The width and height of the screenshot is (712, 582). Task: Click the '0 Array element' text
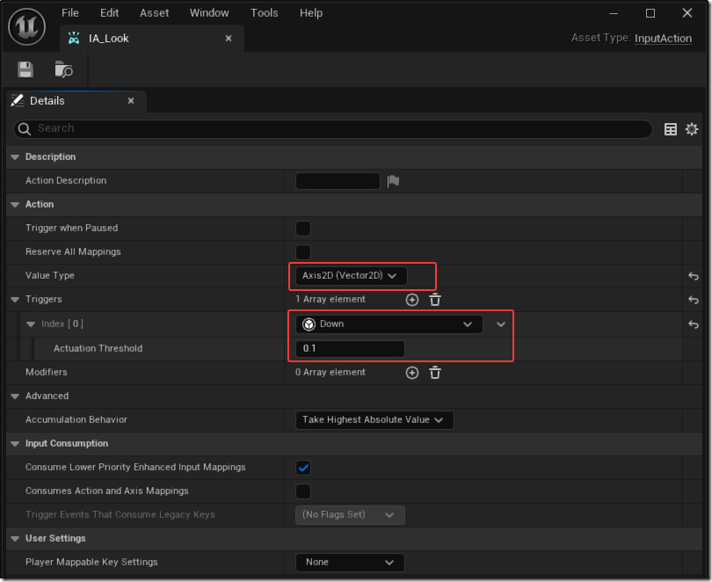(331, 372)
